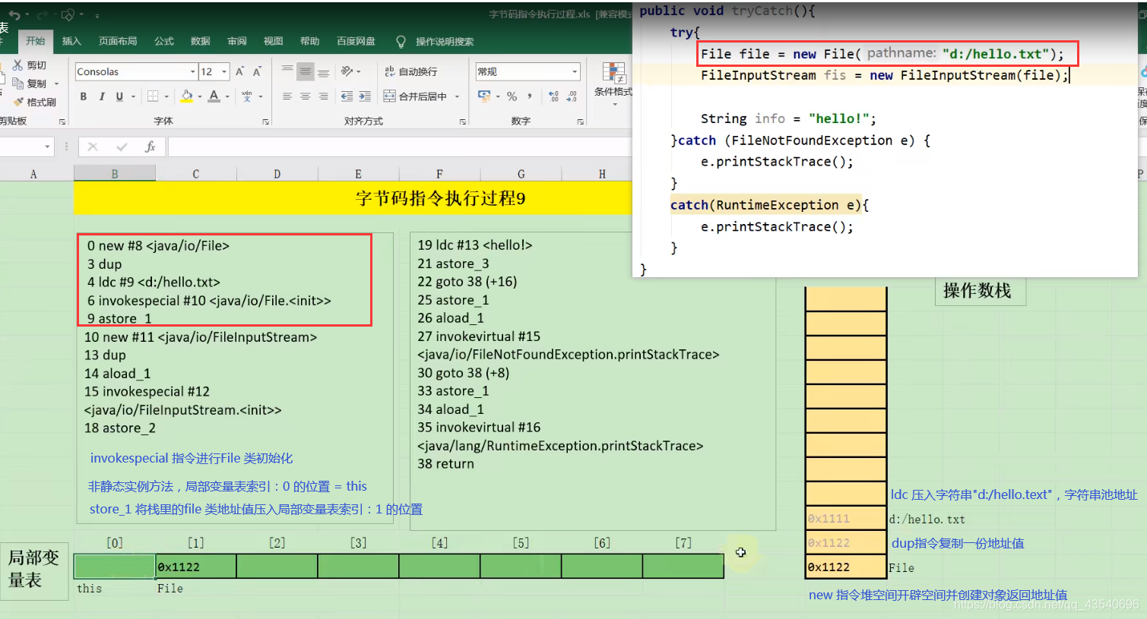Click the wén phonetic guide icon

point(247,96)
